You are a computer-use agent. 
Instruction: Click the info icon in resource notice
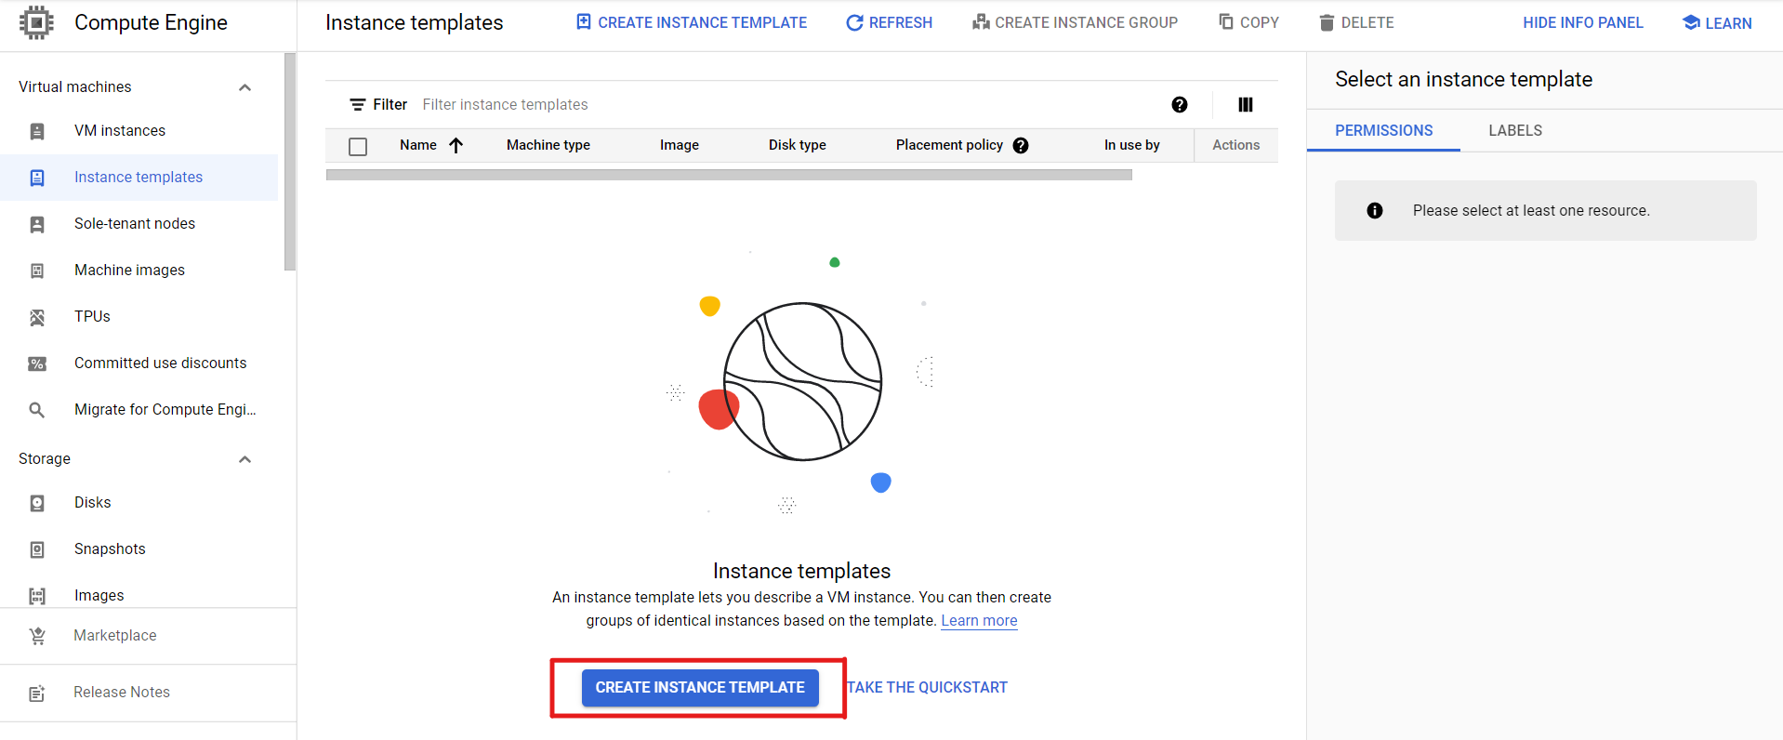point(1375,211)
